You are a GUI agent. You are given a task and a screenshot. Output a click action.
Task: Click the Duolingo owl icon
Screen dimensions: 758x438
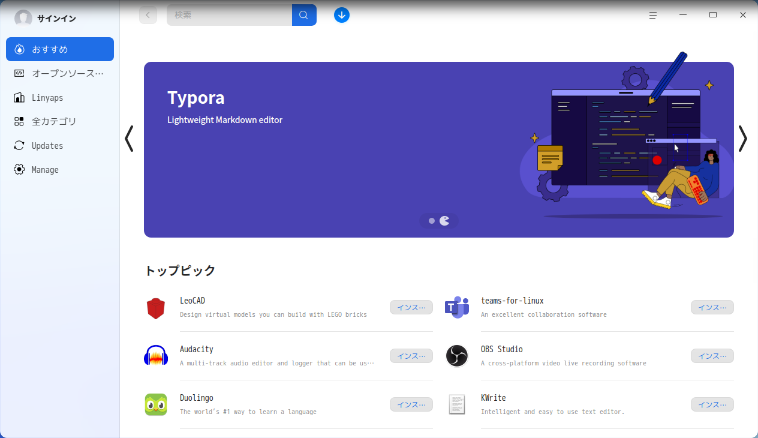[156, 404]
